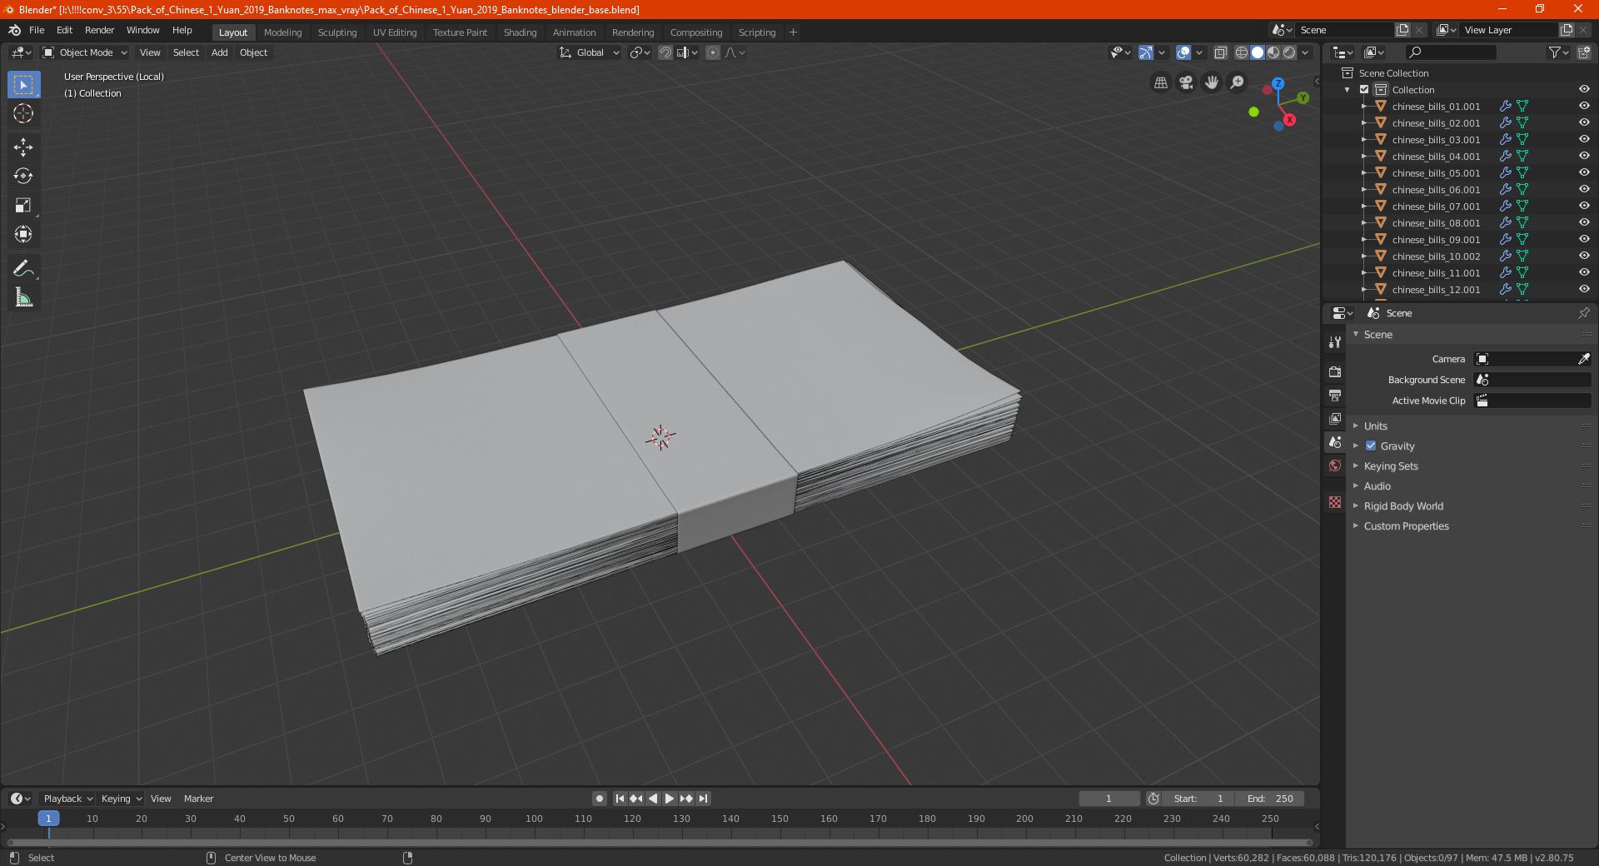
Task: Open World properties tab
Action: point(1335,465)
